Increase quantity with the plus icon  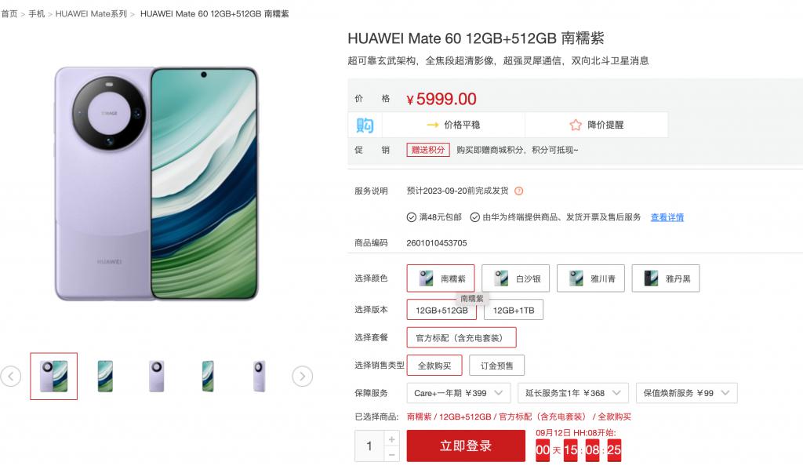[391, 439]
